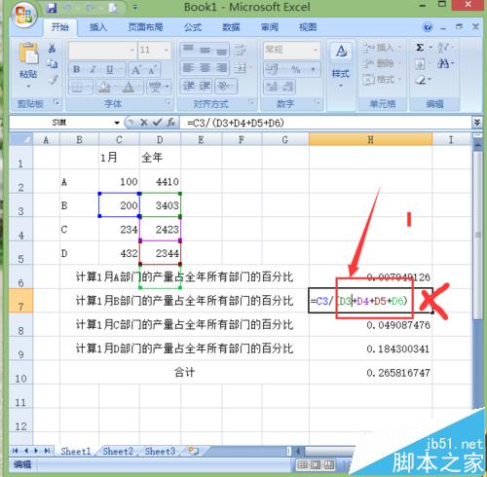This screenshot has width=487, height=477.
Task: Open the number format 常规 dropdown
Action: click(x=315, y=50)
